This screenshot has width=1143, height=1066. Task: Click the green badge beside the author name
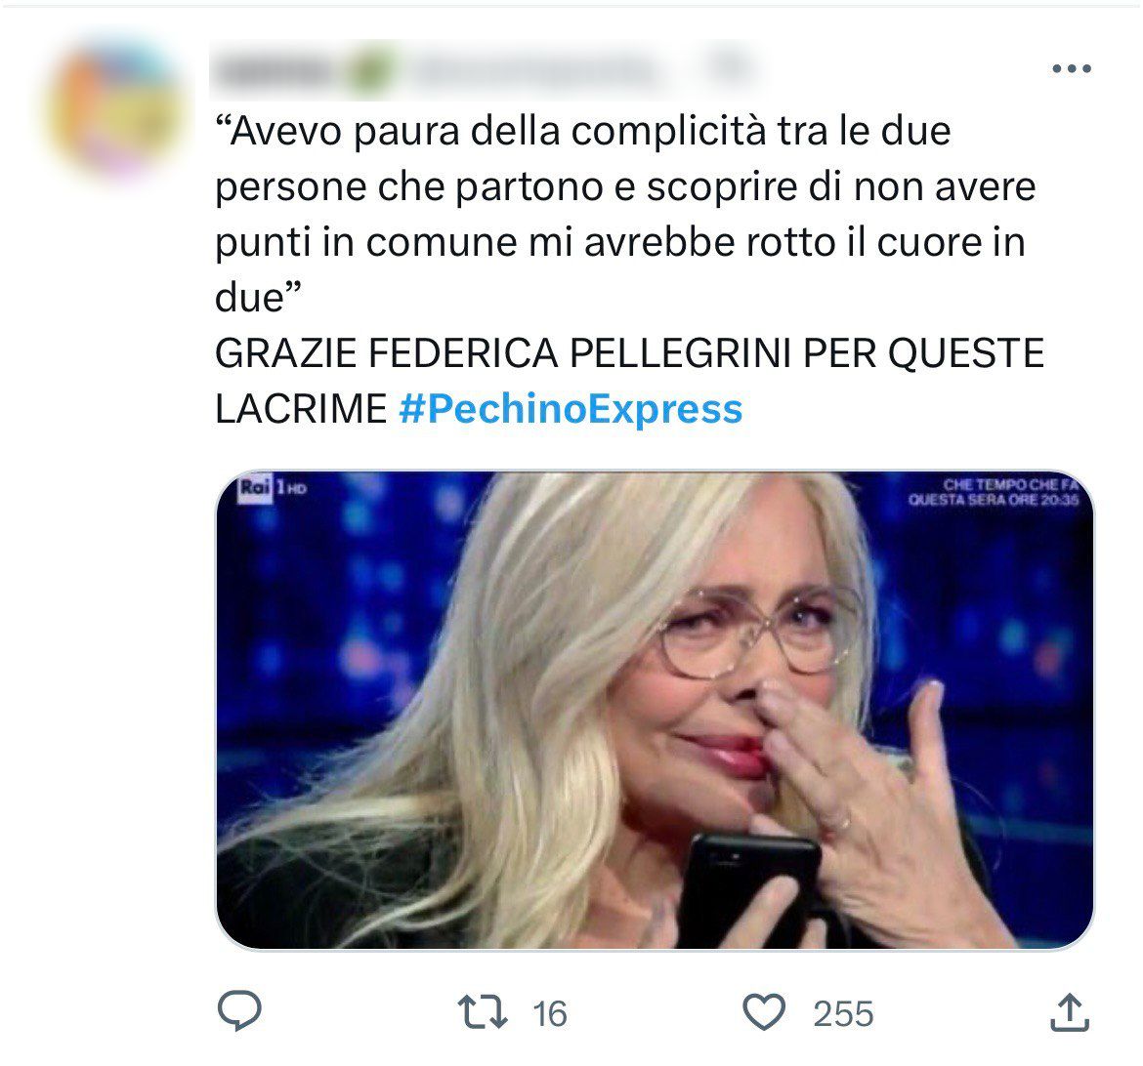click(x=369, y=71)
